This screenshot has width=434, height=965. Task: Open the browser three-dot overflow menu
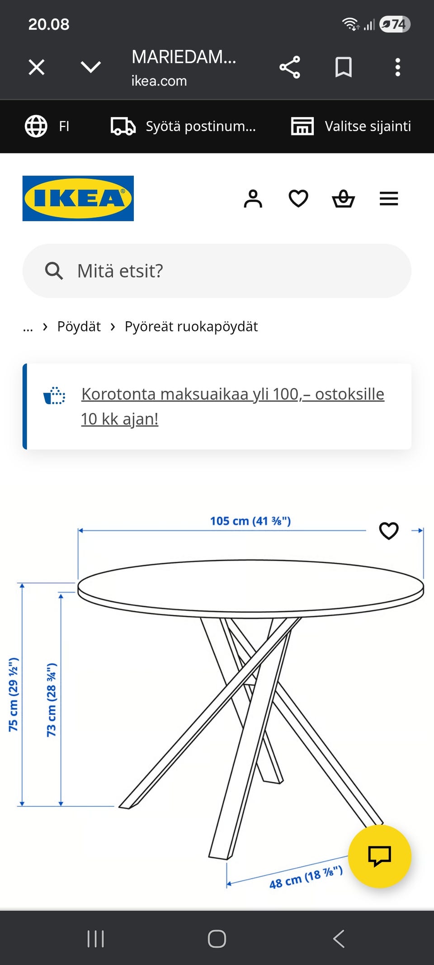tap(397, 67)
